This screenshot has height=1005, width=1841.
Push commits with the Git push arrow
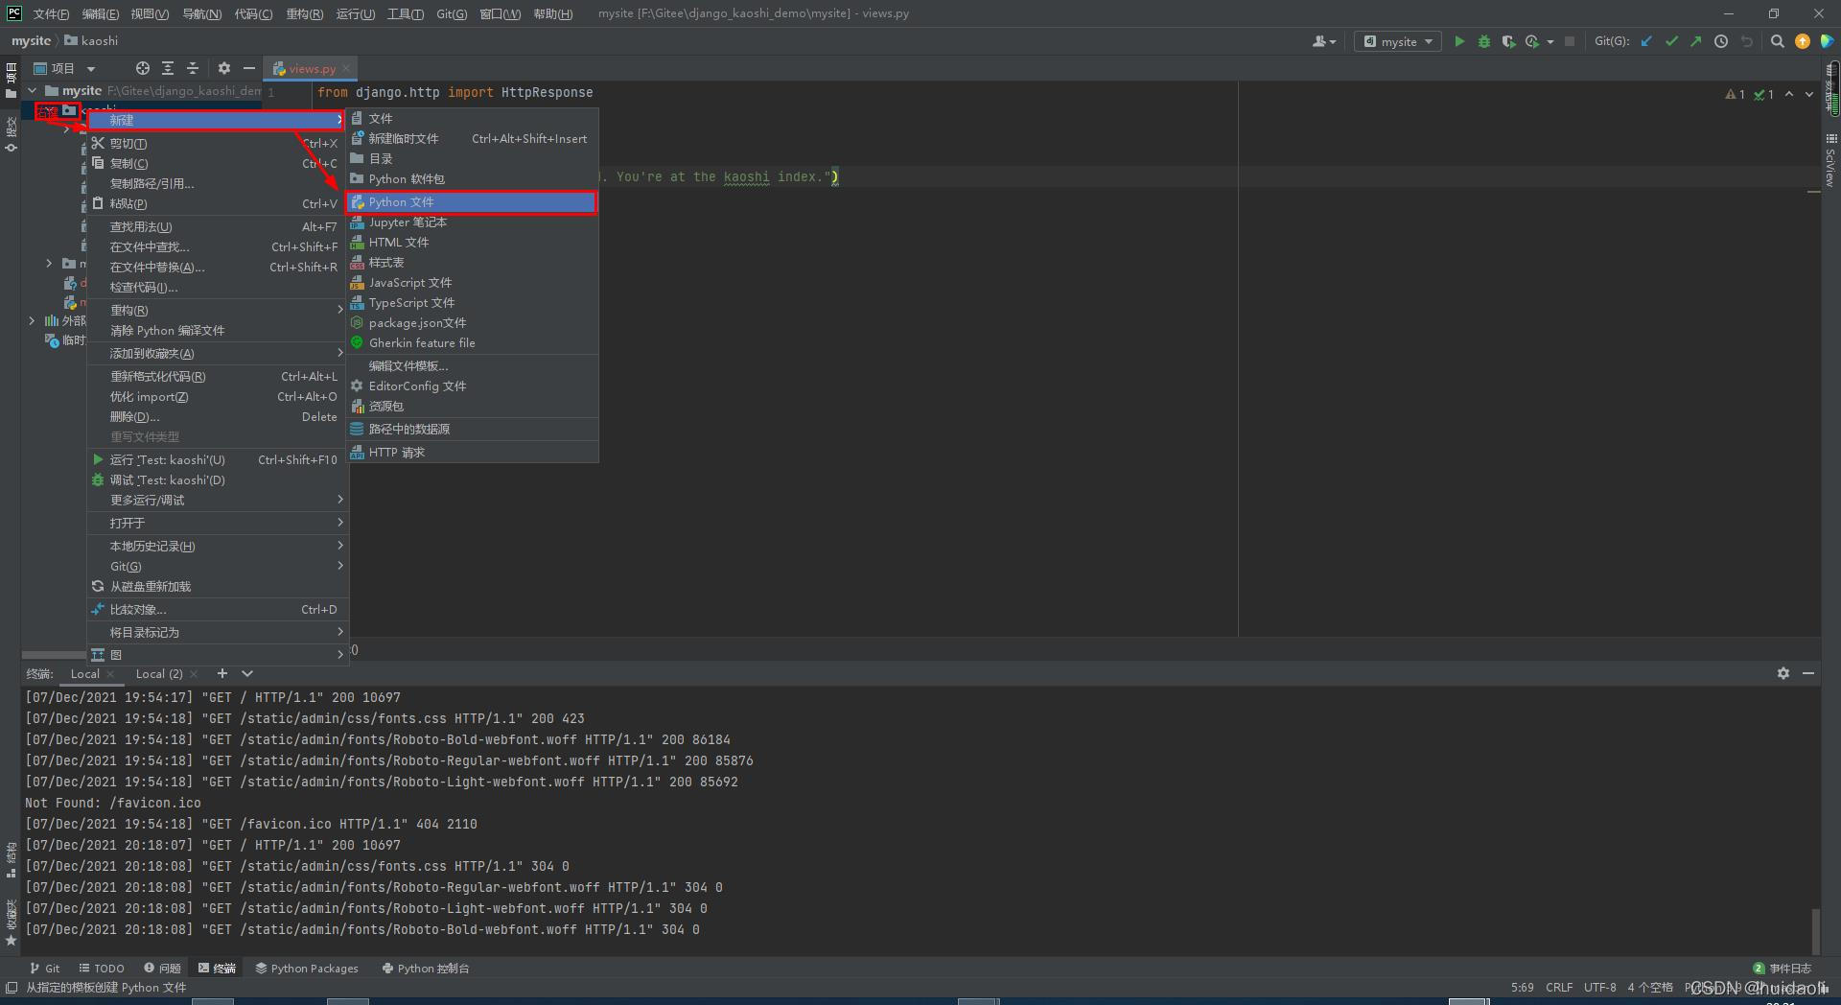(x=1696, y=41)
